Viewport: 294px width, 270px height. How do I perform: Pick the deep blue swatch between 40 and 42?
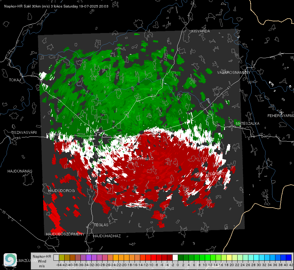point(289,257)
